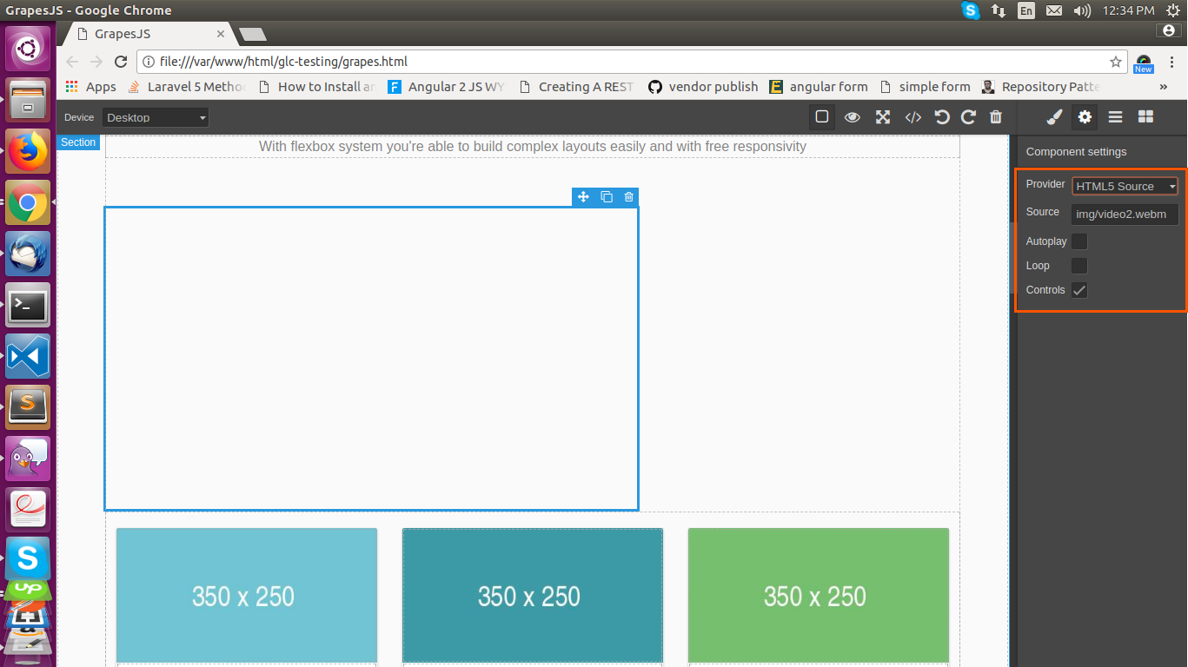Disable Controls for the video
1188x667 pixels.
[1078, 290]
